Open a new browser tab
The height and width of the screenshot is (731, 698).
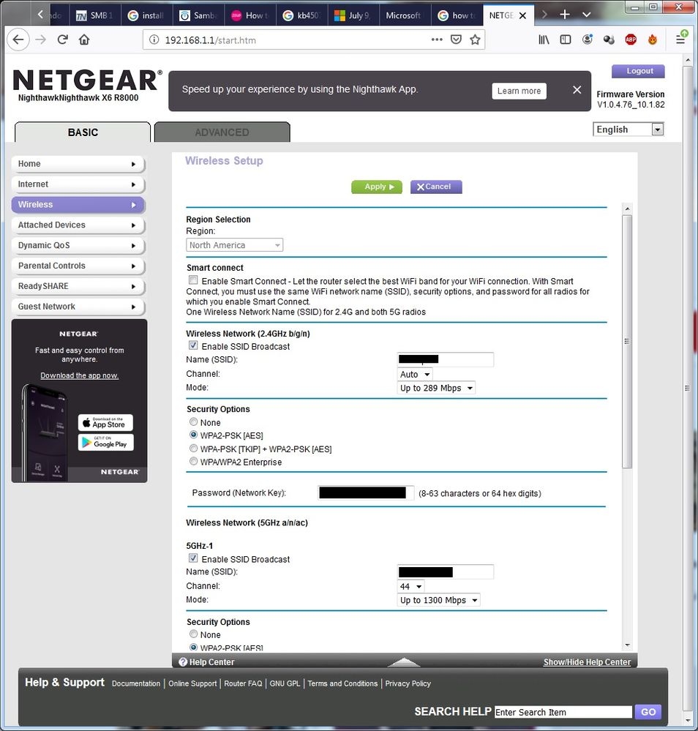(565, 15)
